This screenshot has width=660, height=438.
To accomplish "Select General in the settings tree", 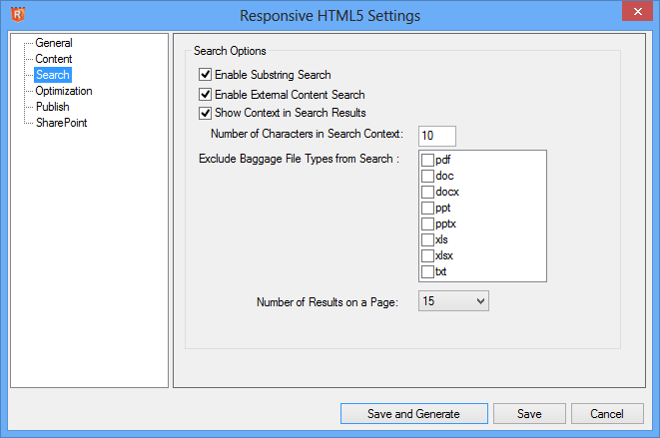I will 53,43.
